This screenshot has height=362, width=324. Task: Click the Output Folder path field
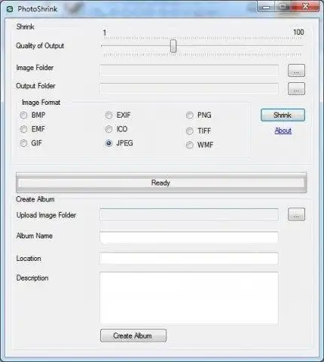tap(189, 89)
